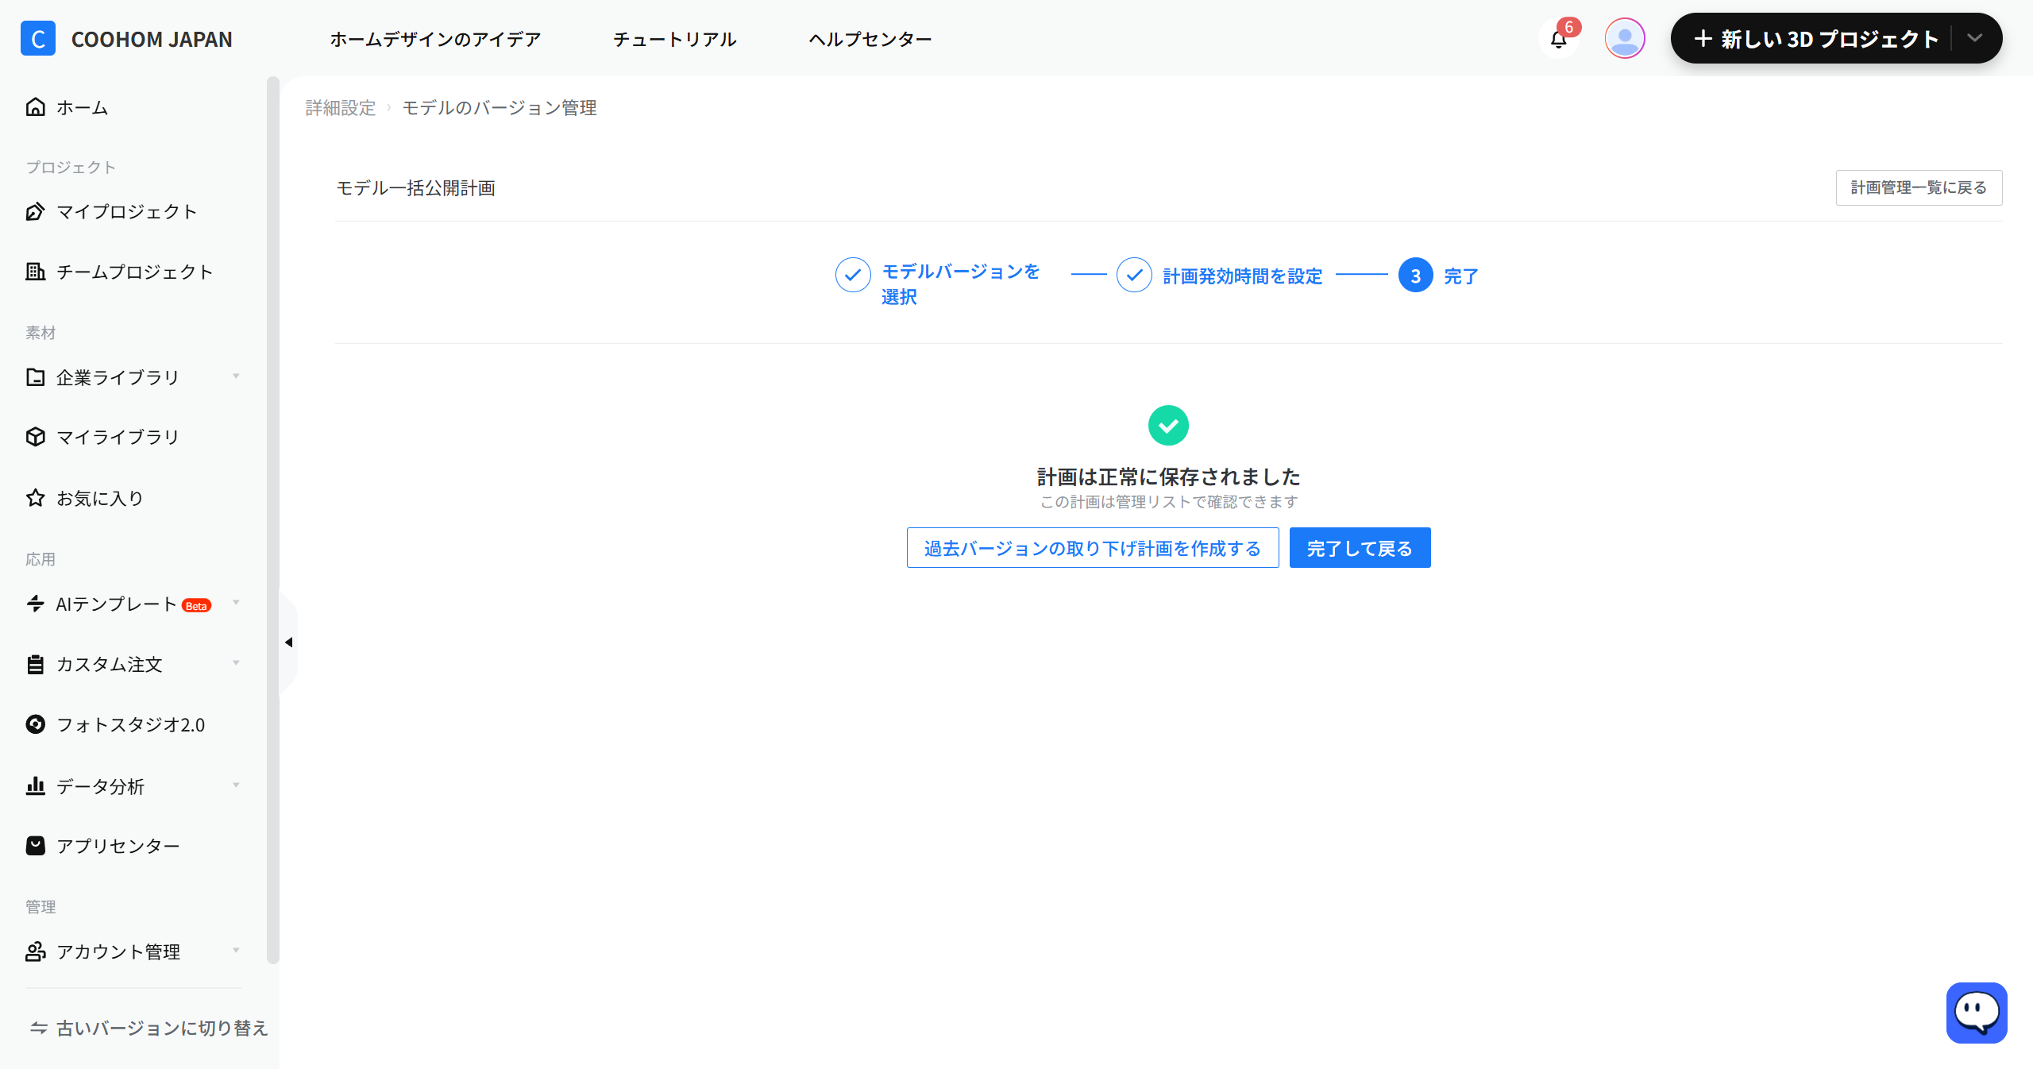Click 過去バージョンの取り下げ計画を作成する button
Image resolution: width=2033 pixels, height=1069 pixels.
coord(1093,548)
